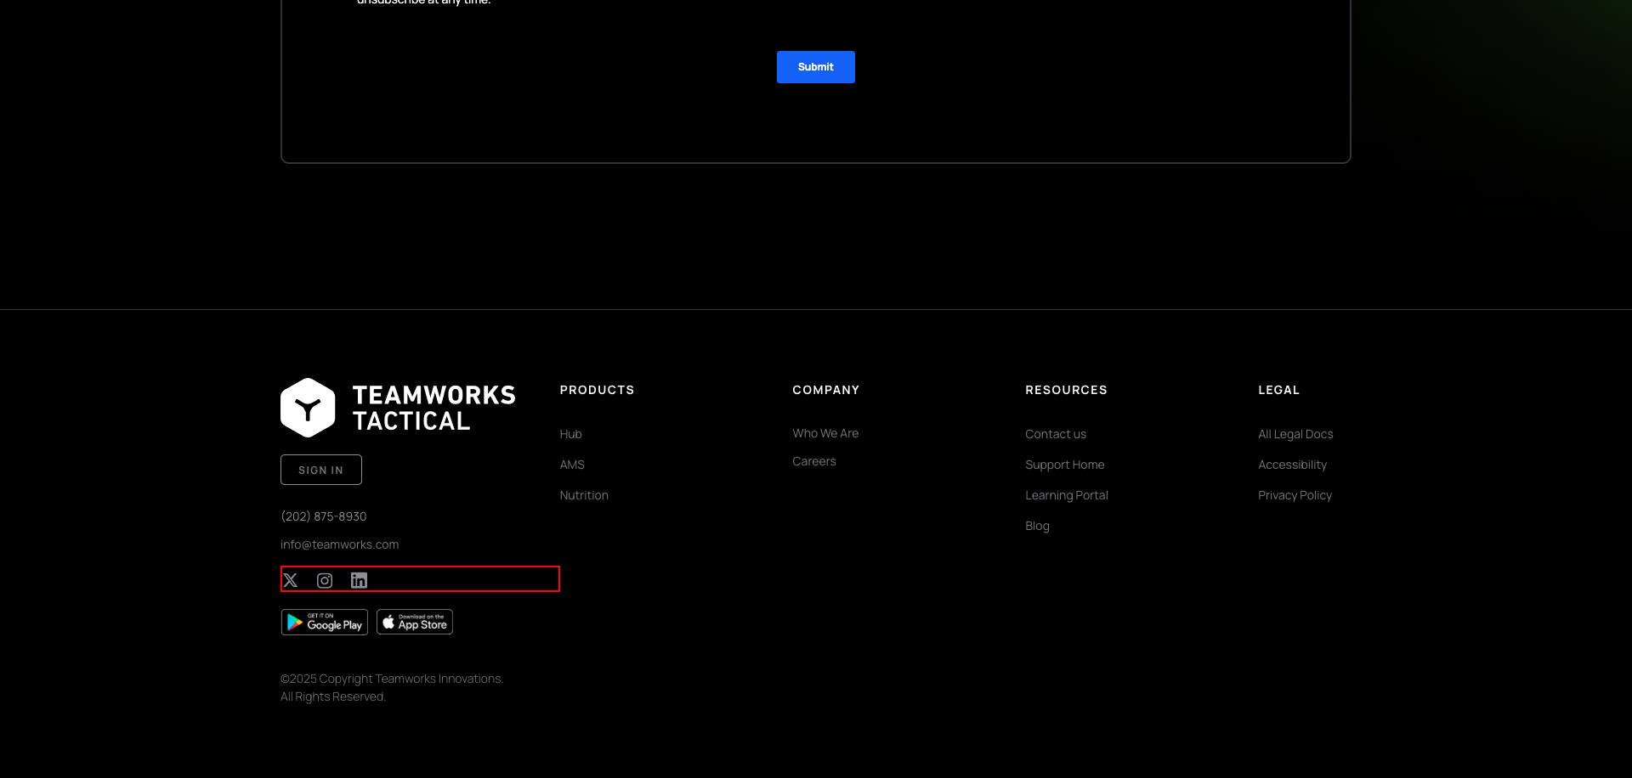Click the Download on the App Store badge
The height and width of the screenshot is (778, 1632).
tap(415, 623)
